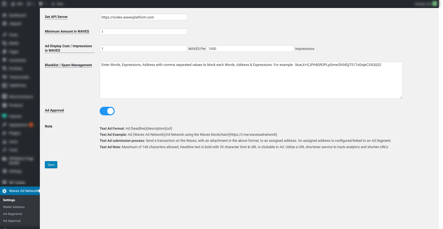Image resolution: width=443 pixels, height=229 pixels.
Task: Click the green user avatar in top bar
Action: point(435,4)
